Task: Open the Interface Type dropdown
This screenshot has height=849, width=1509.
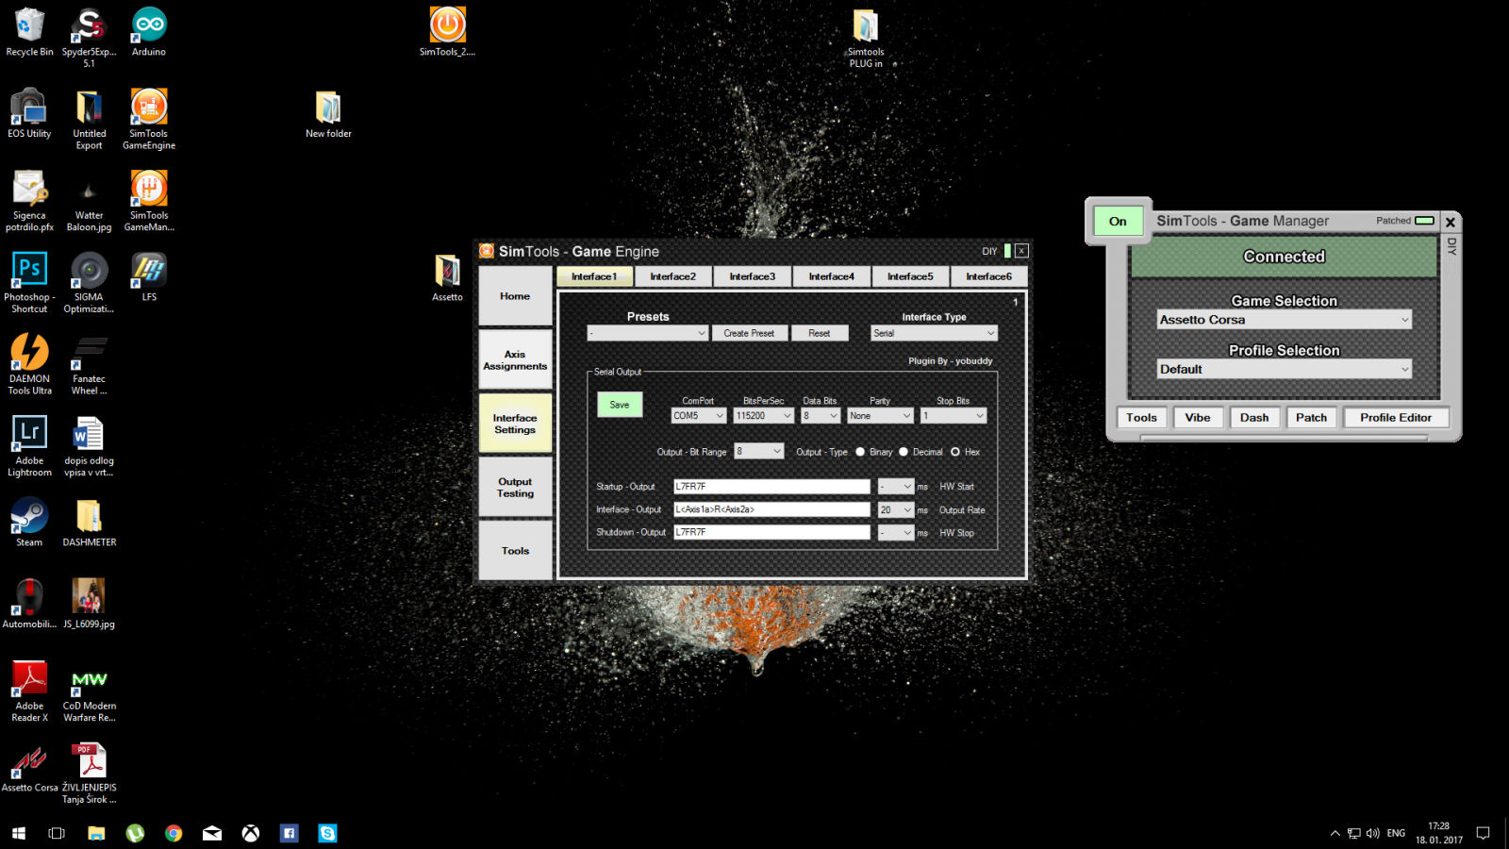Action: coord(934,333)
